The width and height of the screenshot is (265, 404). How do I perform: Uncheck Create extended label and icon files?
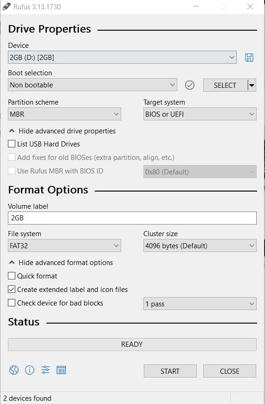click(x=12, y=289)
